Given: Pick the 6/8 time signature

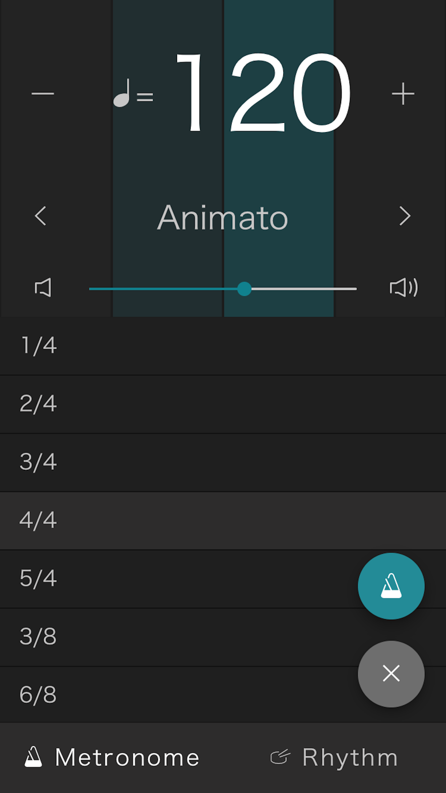Looking at the screenshot, I should pyautogui.click(x=38, y=695).
